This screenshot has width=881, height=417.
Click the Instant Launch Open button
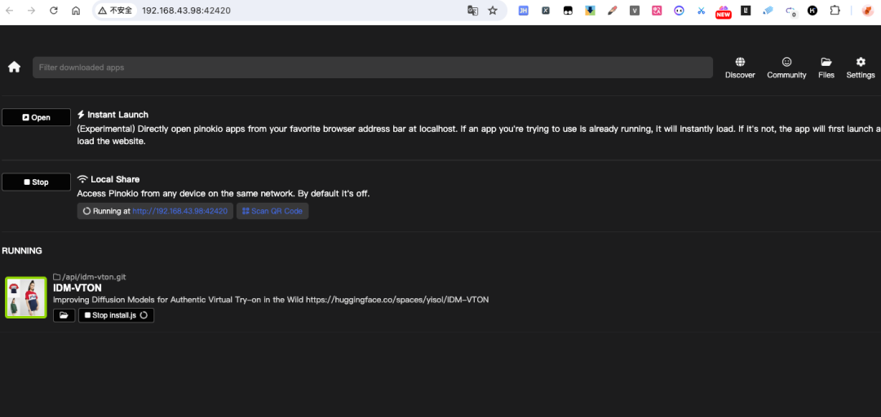coord(36,117)
